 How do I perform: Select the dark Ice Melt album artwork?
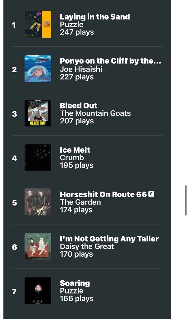pos(38,157)
